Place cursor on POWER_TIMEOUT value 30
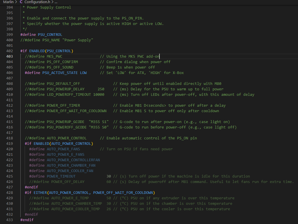Viewport: 298px width, 224px height. click(x=109, y=176)
